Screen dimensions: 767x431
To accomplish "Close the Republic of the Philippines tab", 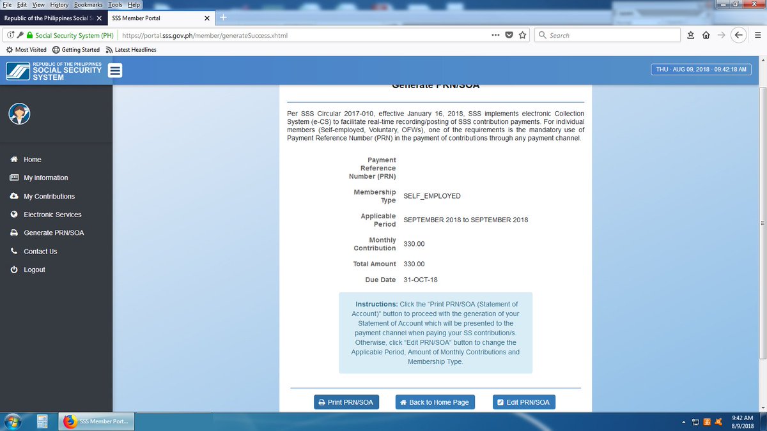I will tap(99, 18).
